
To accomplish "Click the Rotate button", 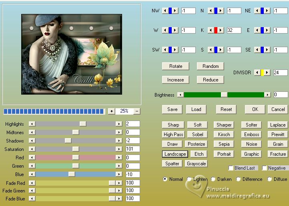I will [x=176, y=66].
